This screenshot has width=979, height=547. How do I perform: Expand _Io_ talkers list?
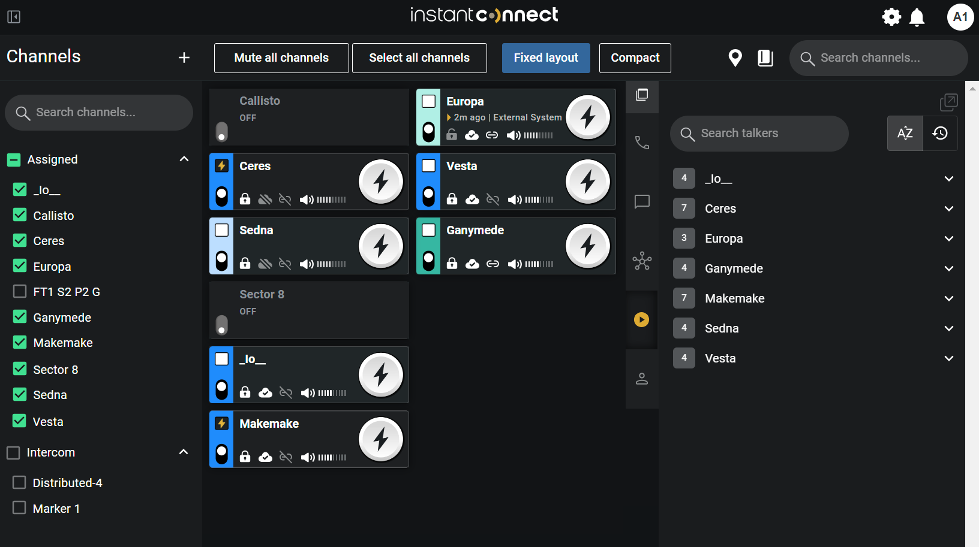949,179
